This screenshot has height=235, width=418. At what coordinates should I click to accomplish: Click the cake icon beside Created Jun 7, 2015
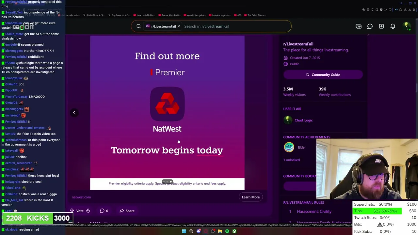[286, 58]
